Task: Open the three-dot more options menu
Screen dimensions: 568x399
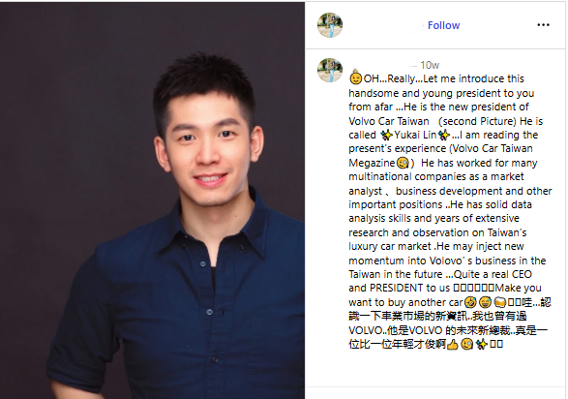Action: coord(543,25)
